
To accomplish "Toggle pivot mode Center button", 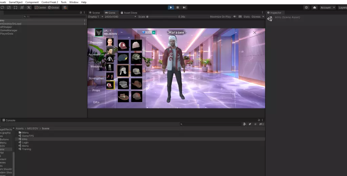I will click(x=40, y=7).
